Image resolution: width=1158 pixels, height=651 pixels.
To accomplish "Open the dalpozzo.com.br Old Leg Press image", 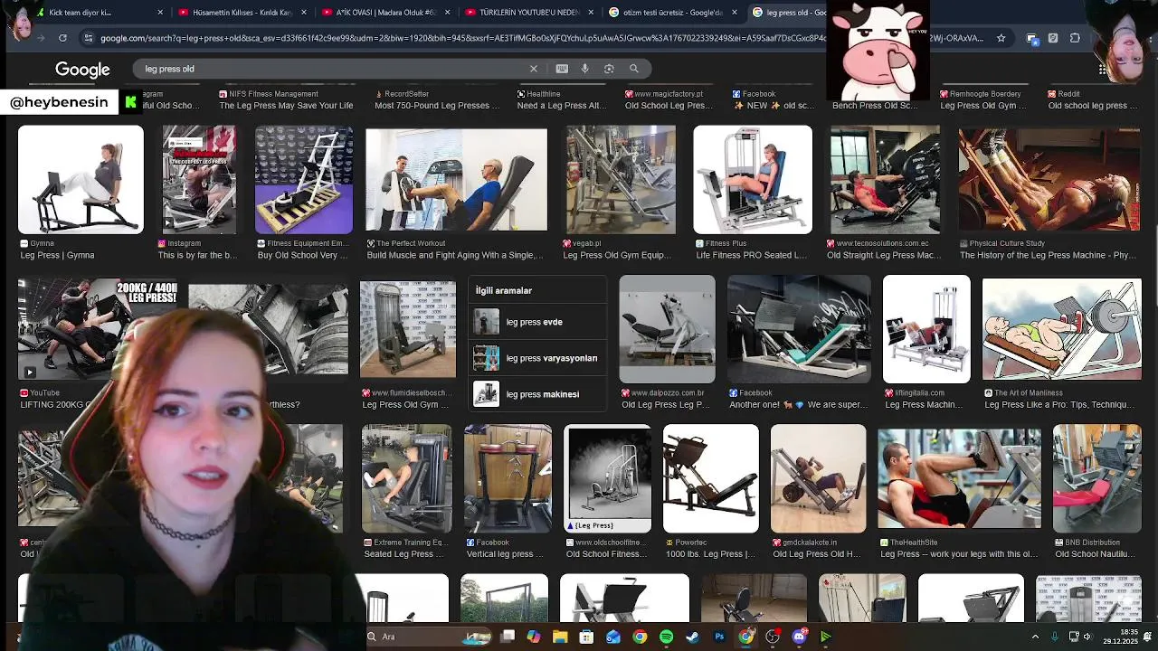I will tap(667, 329).
